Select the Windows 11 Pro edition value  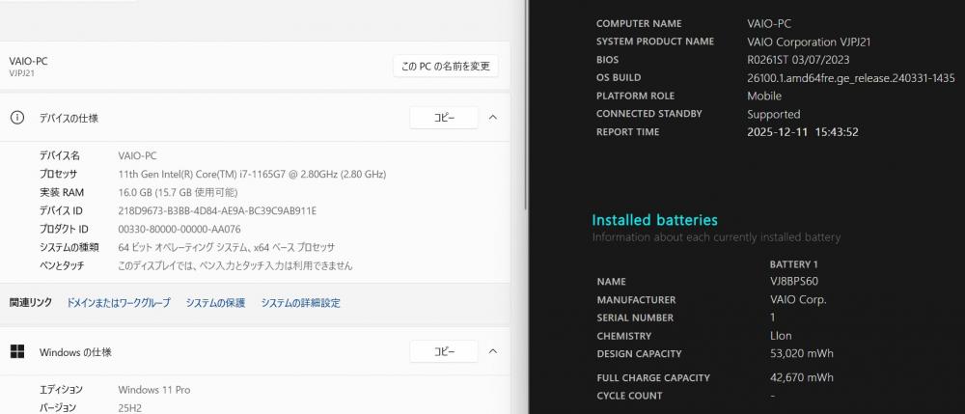[153, 390]
